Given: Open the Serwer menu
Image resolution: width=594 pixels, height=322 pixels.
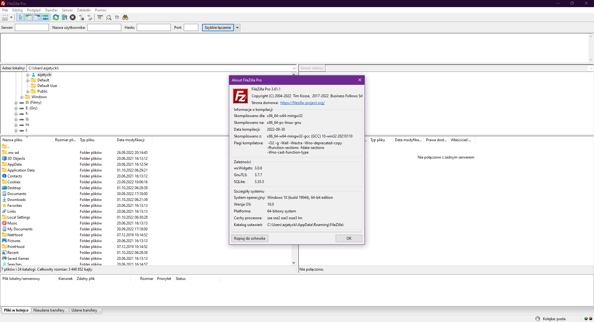Looking at the screenshot, I should click(67, 10).
